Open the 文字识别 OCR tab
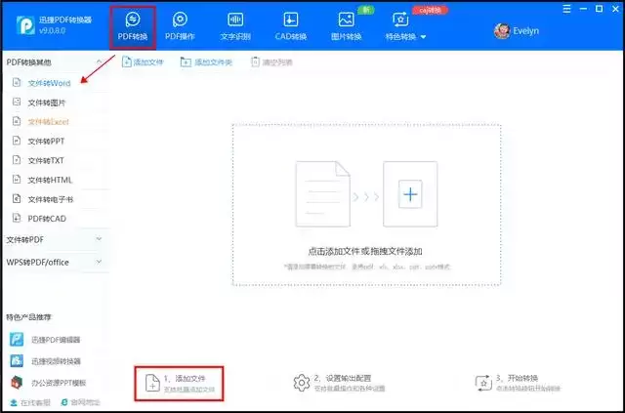This screenshot has height=413, width=625. (x=235, y=26)
